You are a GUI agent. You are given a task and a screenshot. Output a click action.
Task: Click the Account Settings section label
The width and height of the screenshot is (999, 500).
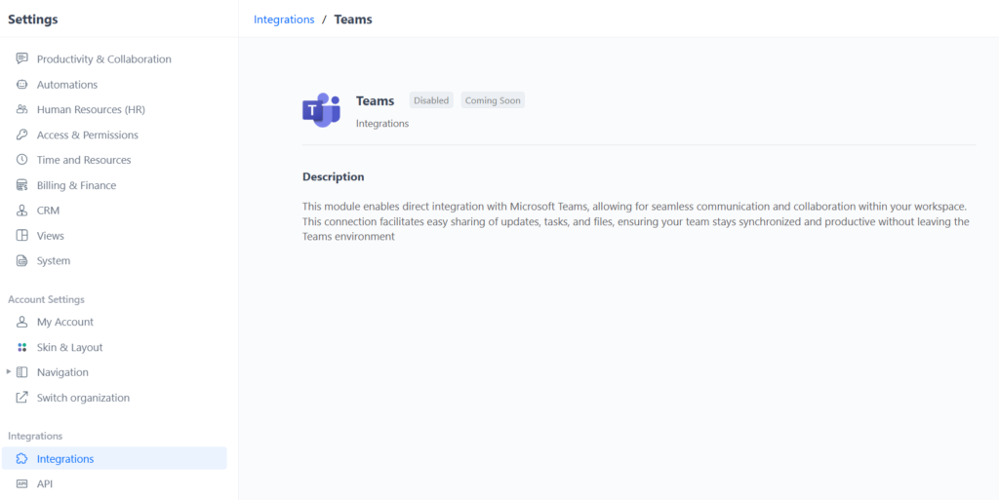point(46,299)
